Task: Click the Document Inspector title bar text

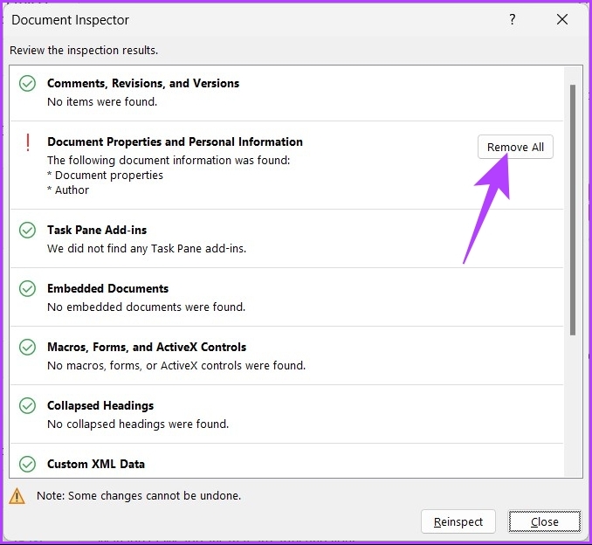Action: click(70, 19)
